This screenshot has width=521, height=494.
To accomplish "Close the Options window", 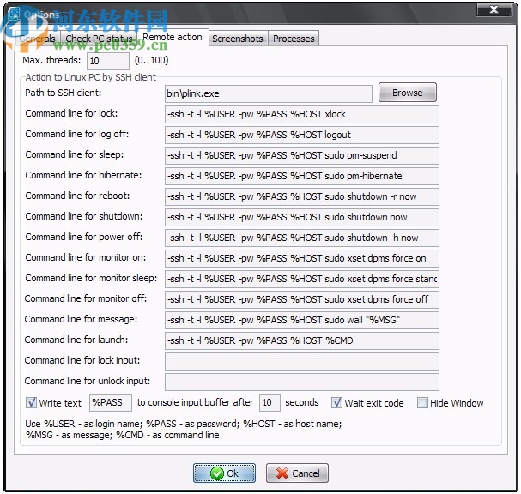I will pyautogui.click(x=494, y=9).
